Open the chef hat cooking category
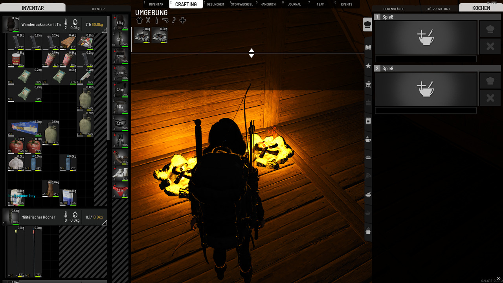 [x=368, y=24]
